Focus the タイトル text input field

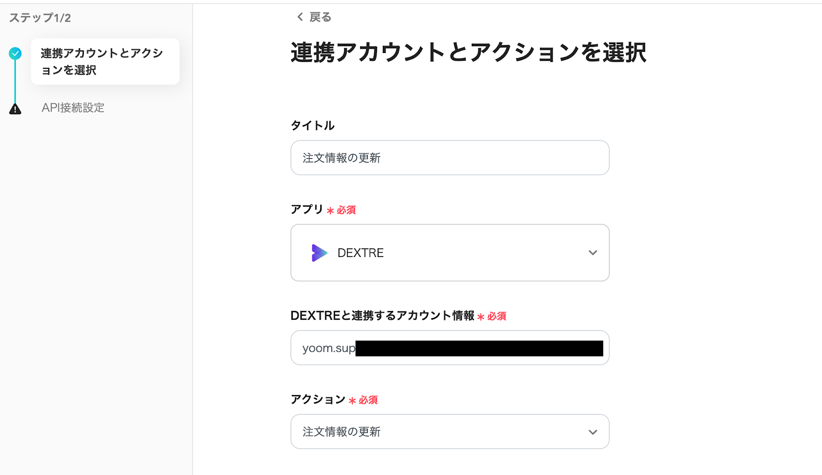click(x=450, y=158)
